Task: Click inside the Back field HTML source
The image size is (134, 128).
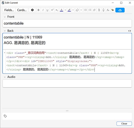Action: [x=67, y=61]
